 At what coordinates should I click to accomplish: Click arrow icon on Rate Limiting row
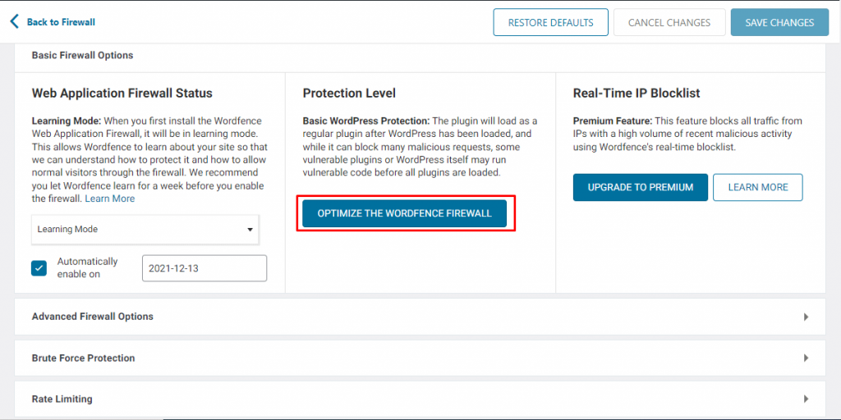point(806,399)
